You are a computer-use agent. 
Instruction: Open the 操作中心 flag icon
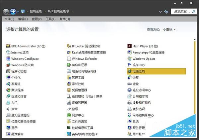tap(129, 65)
